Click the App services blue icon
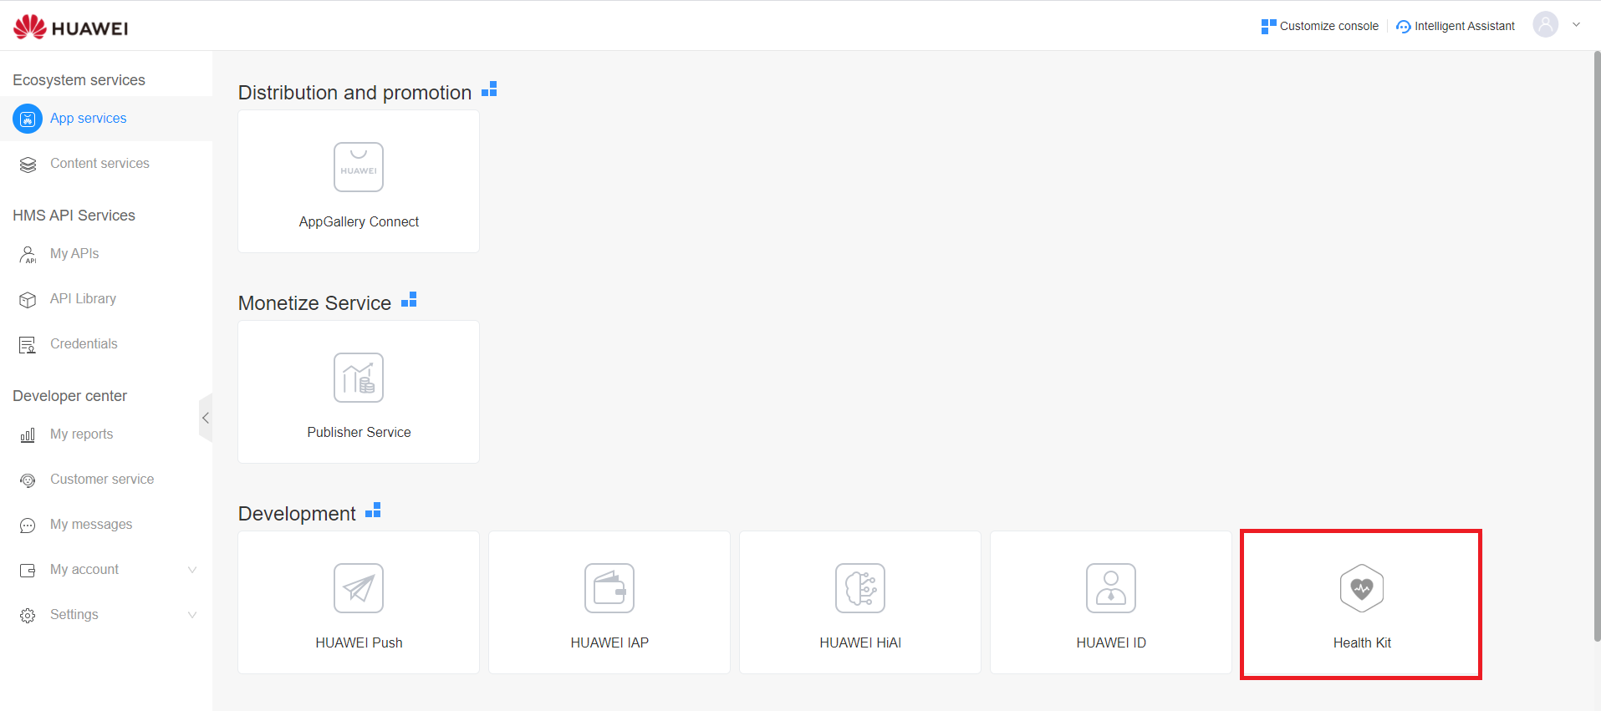Viewport: 1601px width, 711px height. [28, 119]
